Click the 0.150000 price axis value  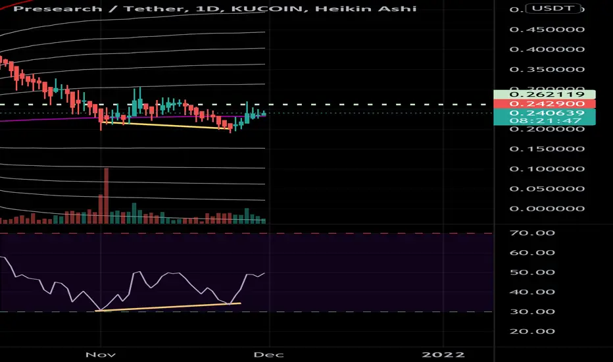coord(547,149)
